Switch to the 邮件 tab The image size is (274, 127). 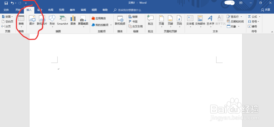[x=73, y=10]
